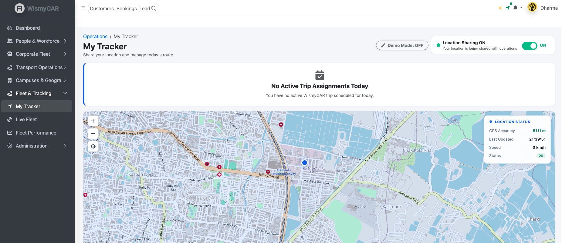Recenter map with the crosshair button
This screenshot has width=562, height=243.
[93, 146]
